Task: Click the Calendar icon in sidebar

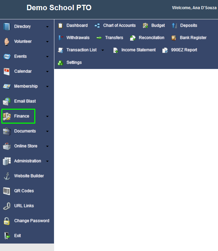Action: [6, 72]
